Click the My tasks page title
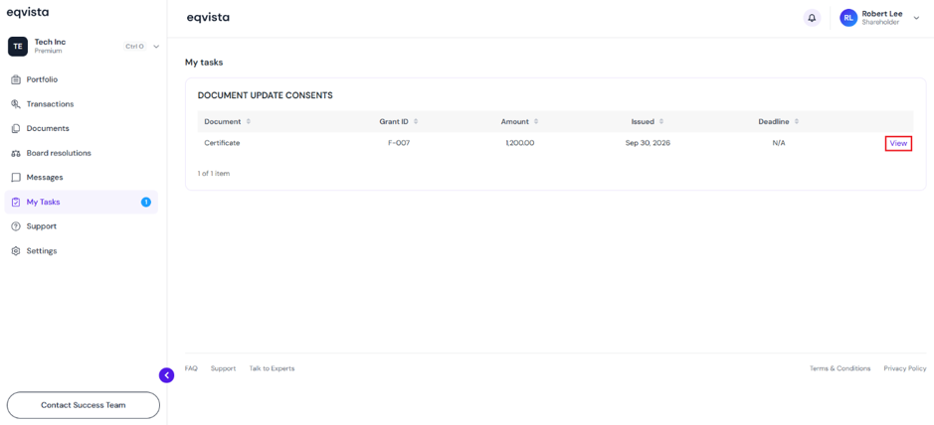The image size is (934, 425). tap(204, 62)
